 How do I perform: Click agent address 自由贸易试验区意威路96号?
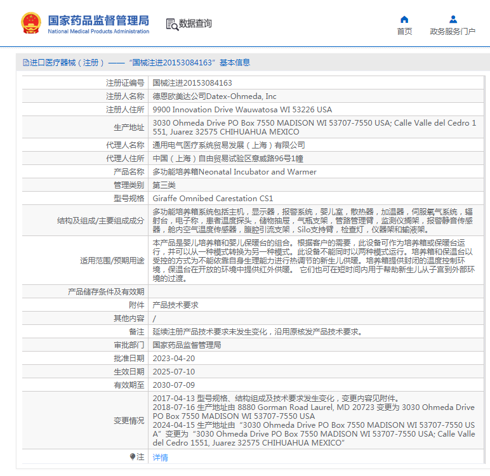coord(228,159)
